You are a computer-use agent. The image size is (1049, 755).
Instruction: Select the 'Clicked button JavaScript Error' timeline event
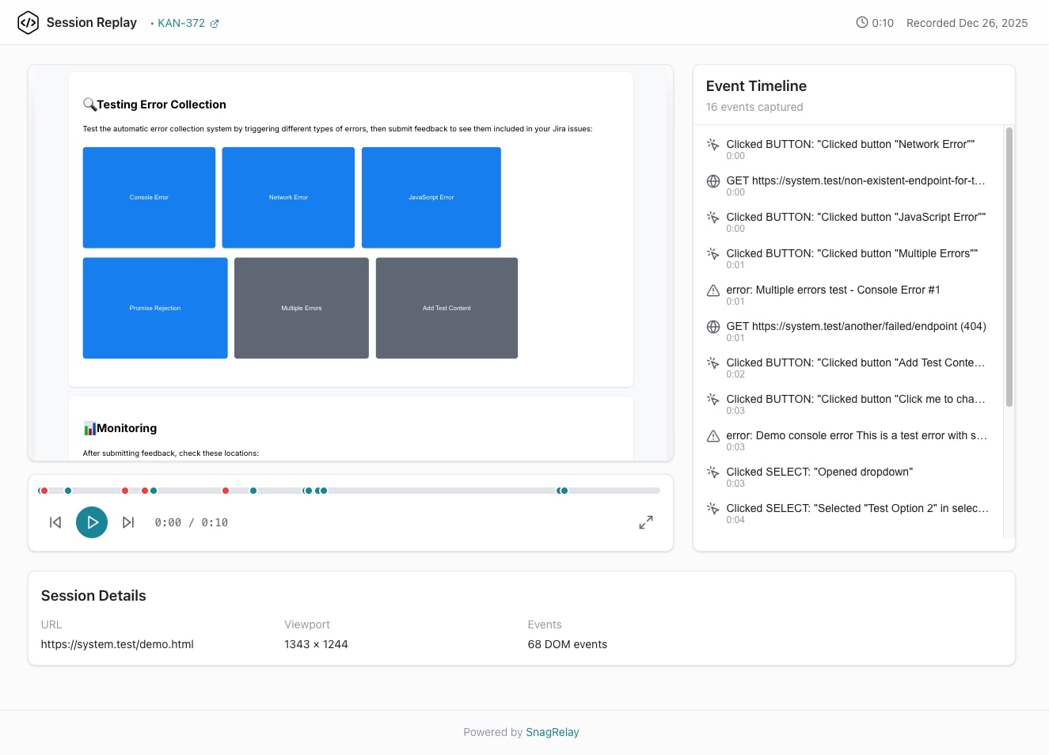(855, 218)
